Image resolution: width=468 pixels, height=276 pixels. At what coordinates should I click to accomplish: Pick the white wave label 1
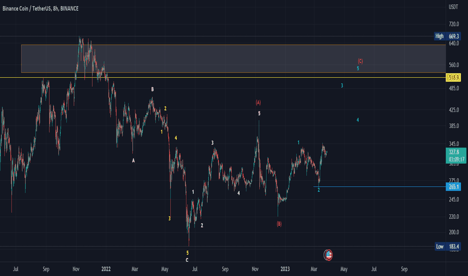click(193, 192)
